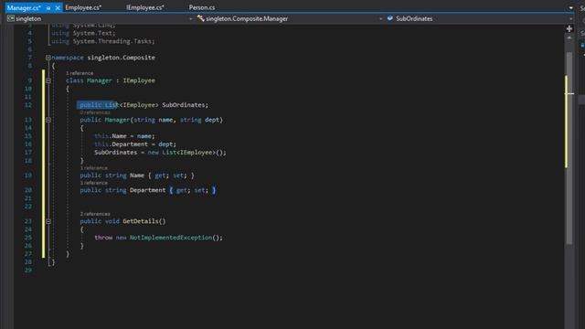This screenshot has height=329, width=585.
Task: Open '1 reference' CodeLens above class Manager
Action: point(80,73)
